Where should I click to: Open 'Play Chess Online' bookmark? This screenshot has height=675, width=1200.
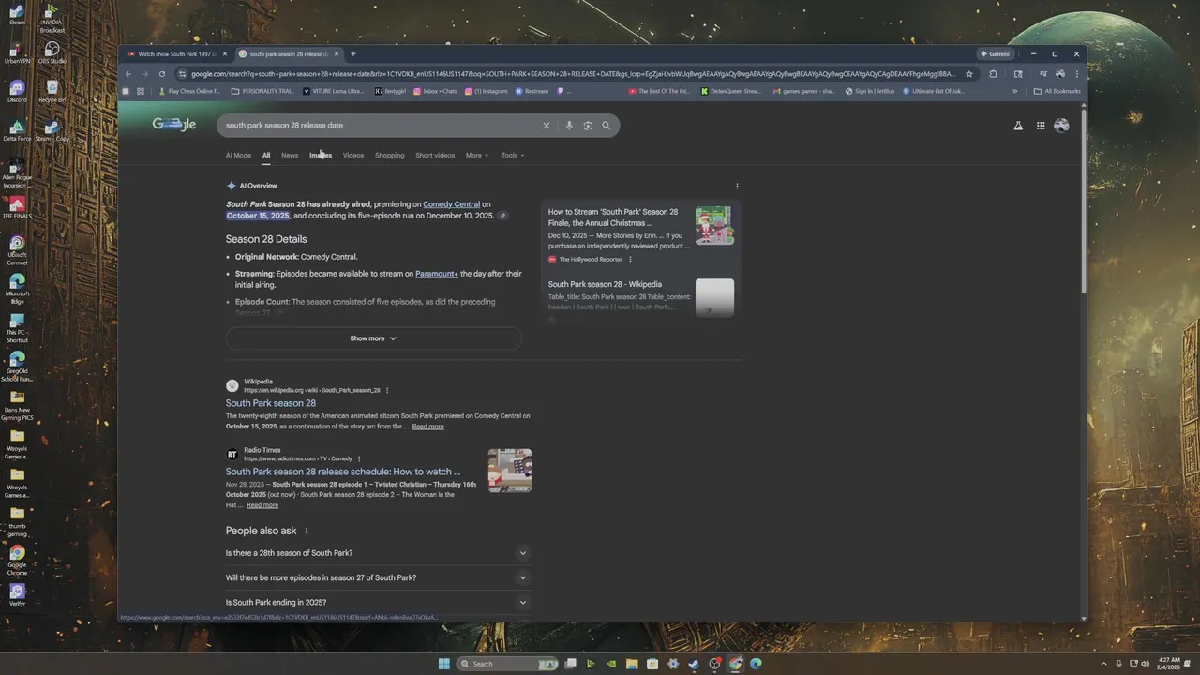pos(188,92)
